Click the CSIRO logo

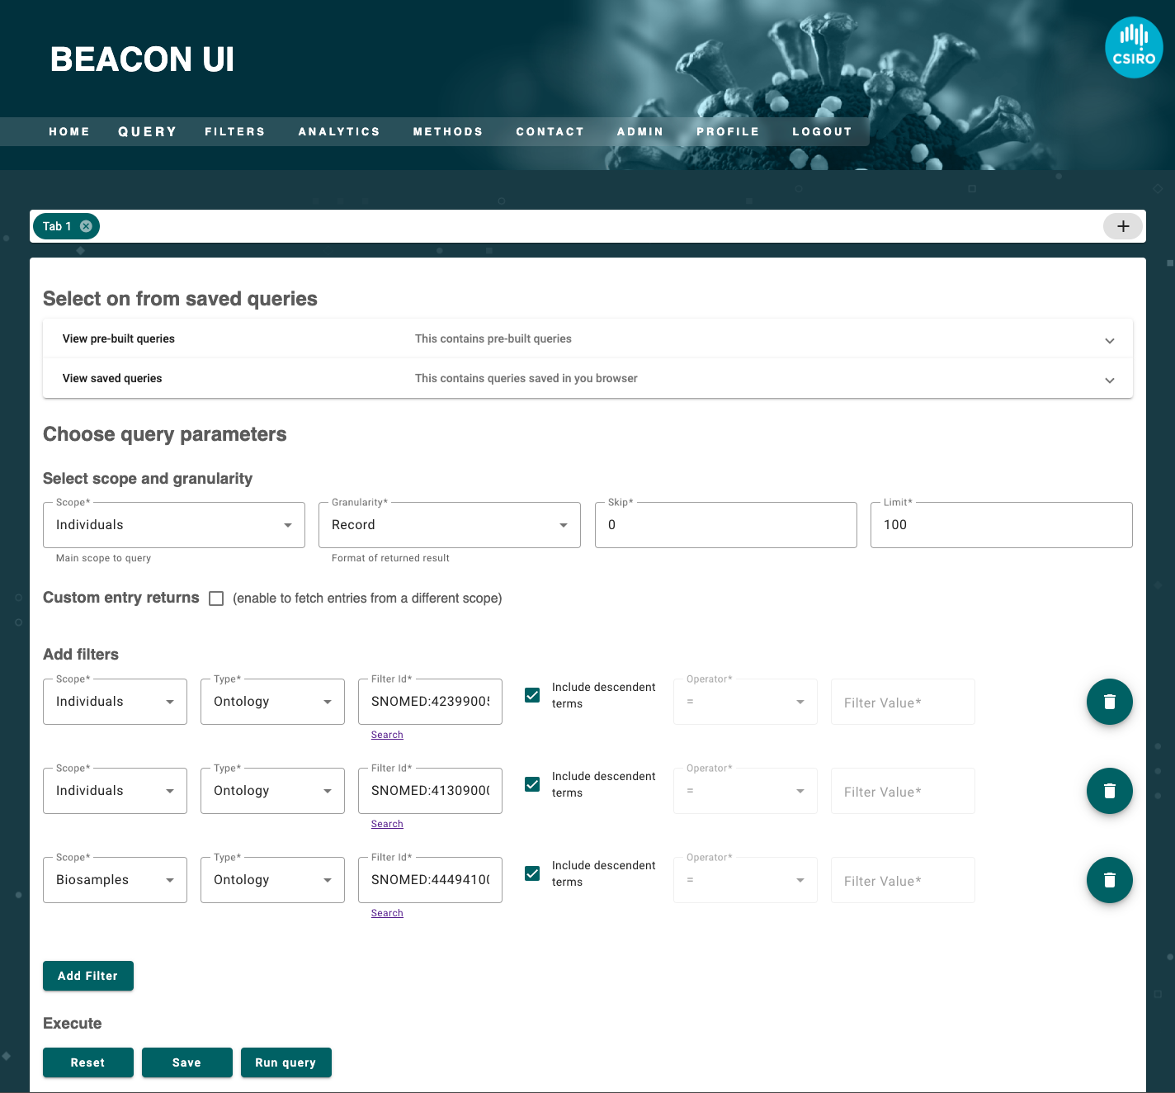click(x=1133, y=48)
